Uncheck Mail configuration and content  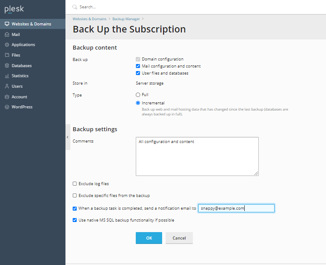click(138, 66)
